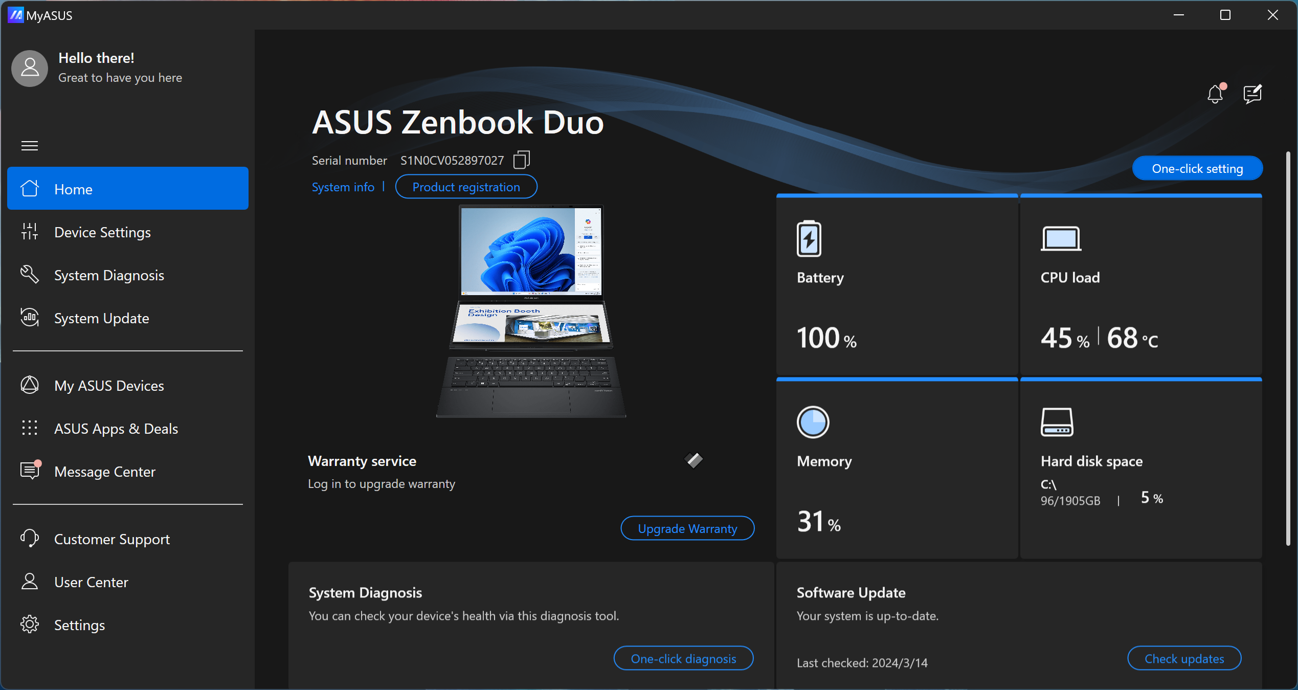Click the Check updates button
Viewport: 1298px width, 690px height.
point(1184,658)
